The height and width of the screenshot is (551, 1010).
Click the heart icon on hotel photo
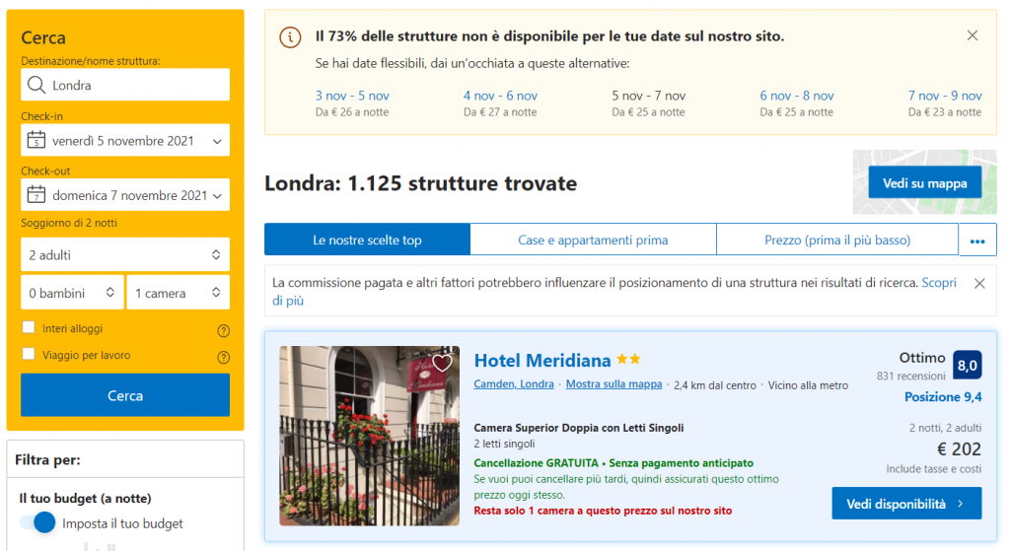pyautogui.click(x=442, y=363)
